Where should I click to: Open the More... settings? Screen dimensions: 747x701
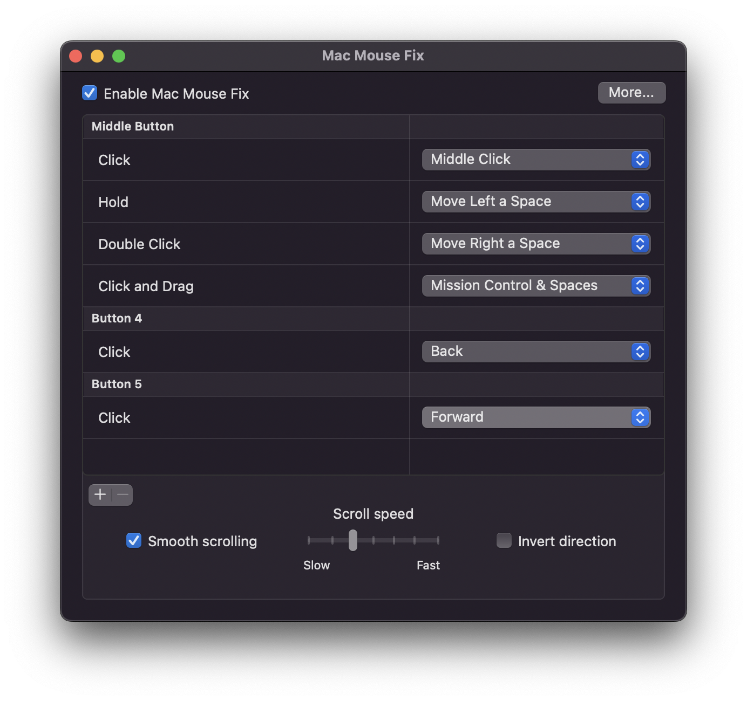tap(631, 92)
